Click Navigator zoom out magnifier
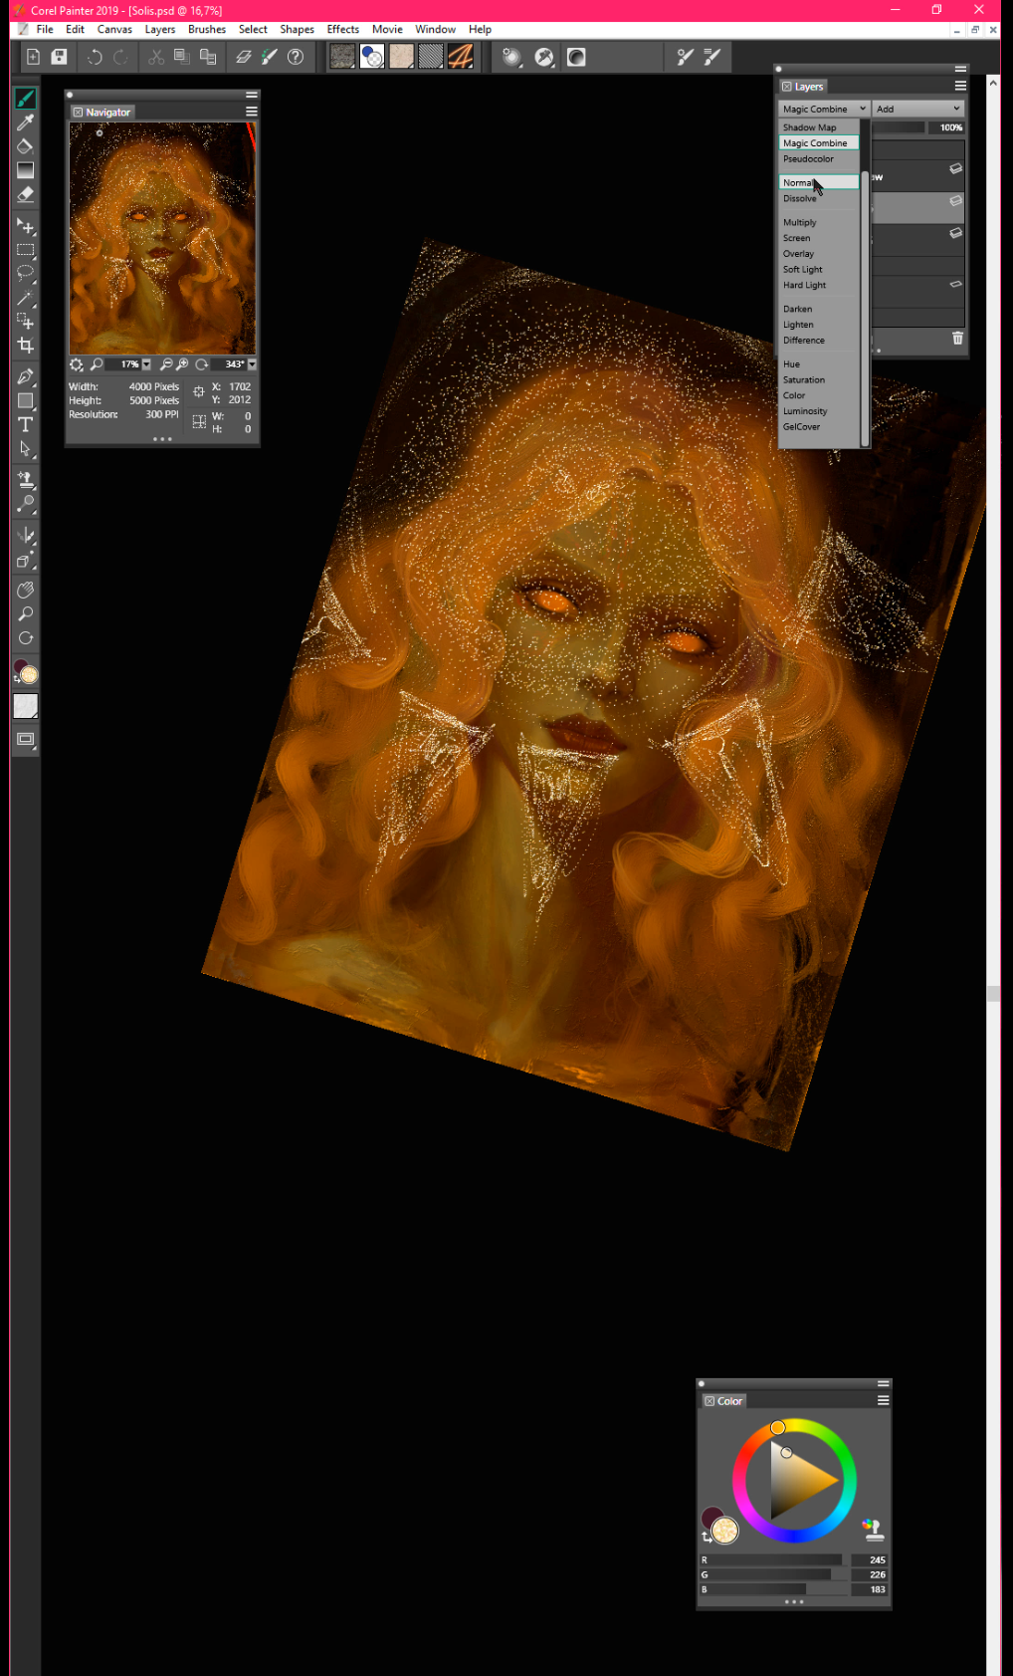The width and height of the screenshot is (1013, 1676). (166, 364)
